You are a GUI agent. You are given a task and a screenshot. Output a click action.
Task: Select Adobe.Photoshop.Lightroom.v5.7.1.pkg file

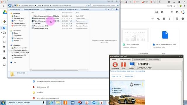pyautogui.click(x=46, y=16)
